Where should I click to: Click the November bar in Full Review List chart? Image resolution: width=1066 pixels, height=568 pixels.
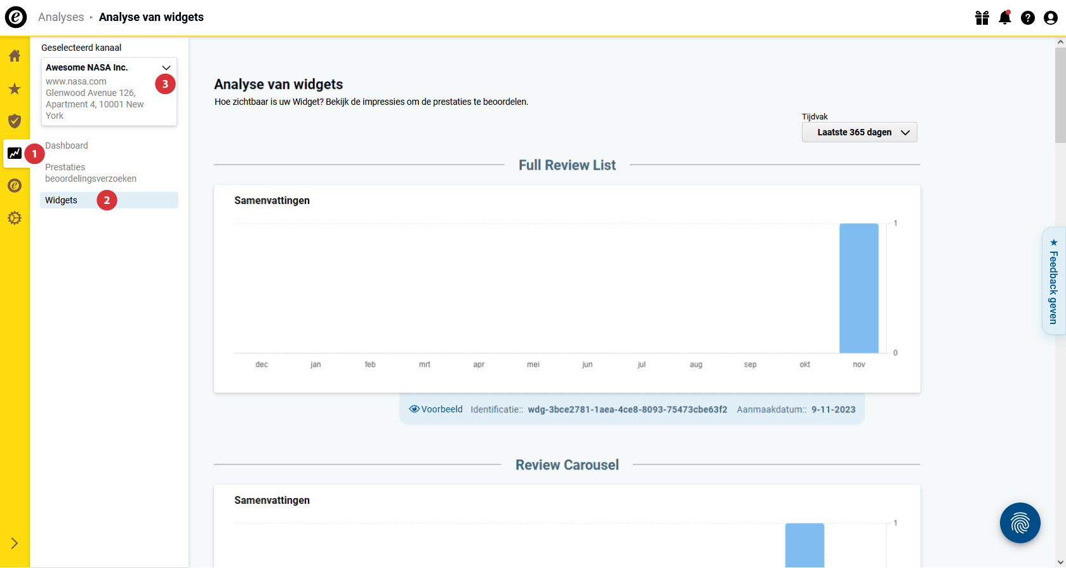(858, 288)
